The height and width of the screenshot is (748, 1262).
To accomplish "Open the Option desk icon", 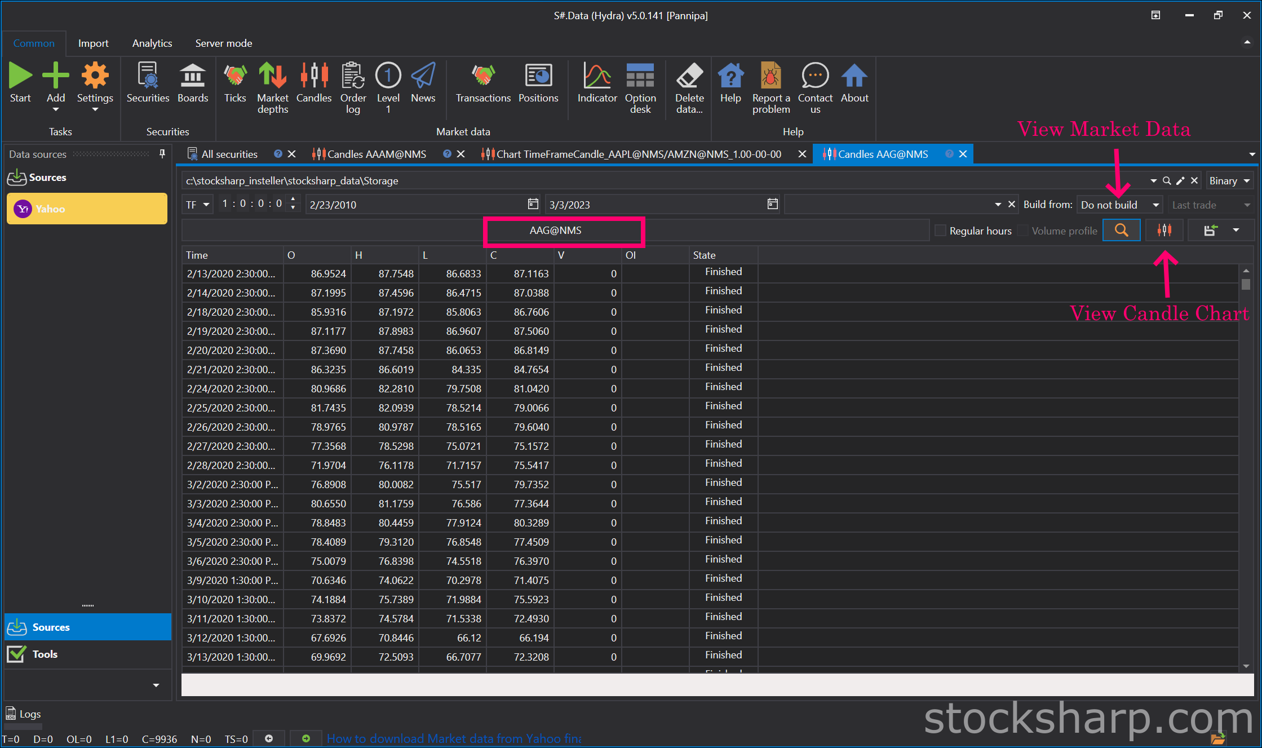I will [640, 88].
